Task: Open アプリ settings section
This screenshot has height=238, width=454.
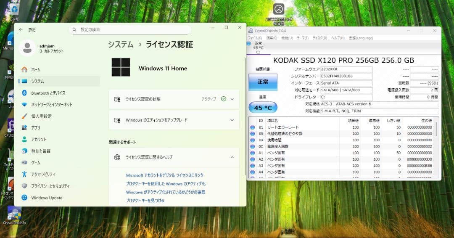Action: 59,128
